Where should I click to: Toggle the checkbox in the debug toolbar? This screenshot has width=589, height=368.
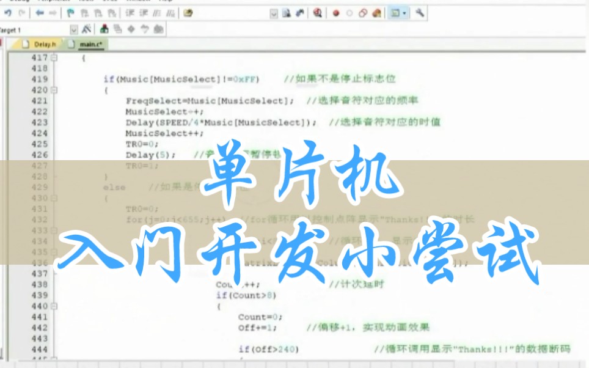(x=274, y=13)
